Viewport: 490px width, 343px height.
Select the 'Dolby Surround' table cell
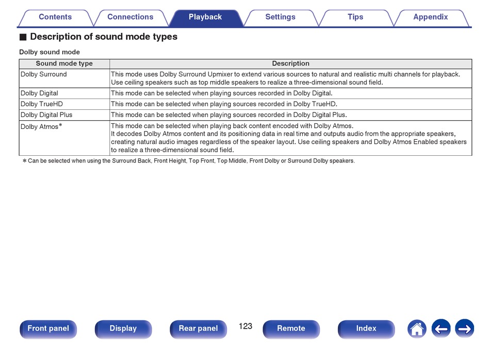pos(64,78)
